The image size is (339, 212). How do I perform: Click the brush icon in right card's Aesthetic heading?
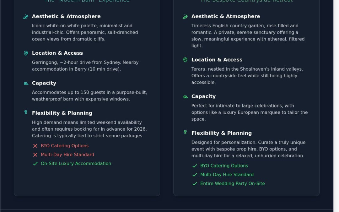[x=185, y=17]
